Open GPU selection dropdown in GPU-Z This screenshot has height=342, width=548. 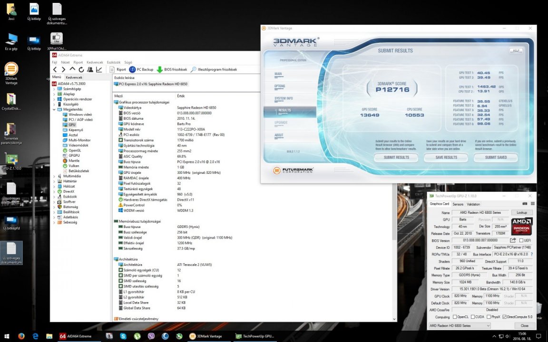click(x=459, y=325)
